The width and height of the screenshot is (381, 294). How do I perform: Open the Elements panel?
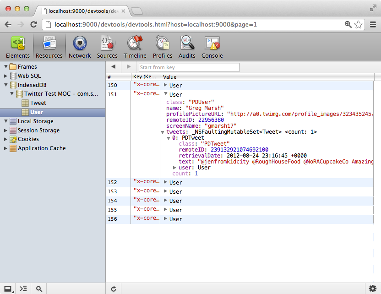coord(17,46)
